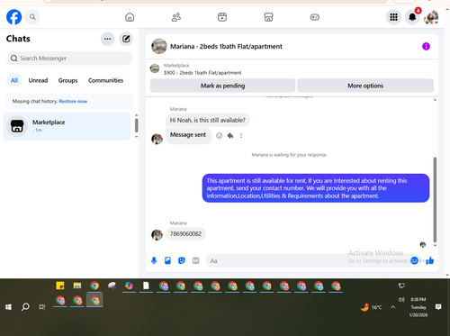
Task: Open the Marketplace chat list item
Action: point(67,126)
